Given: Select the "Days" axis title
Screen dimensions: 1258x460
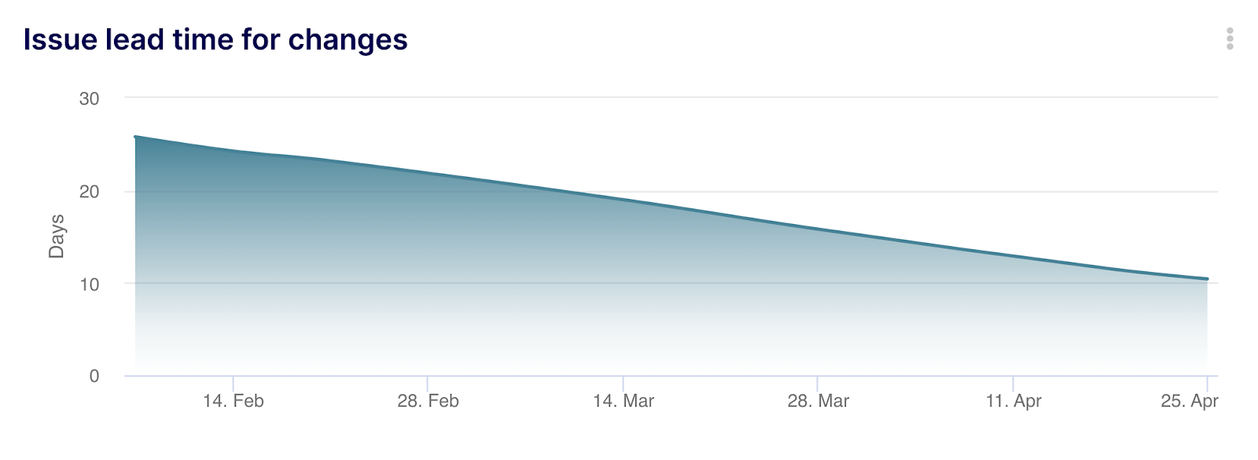Looking at the screenshot, I should click(57, 236).
